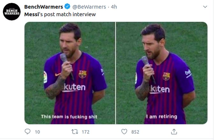Click the Barcelona crest on the left jersey

[83, 74]
